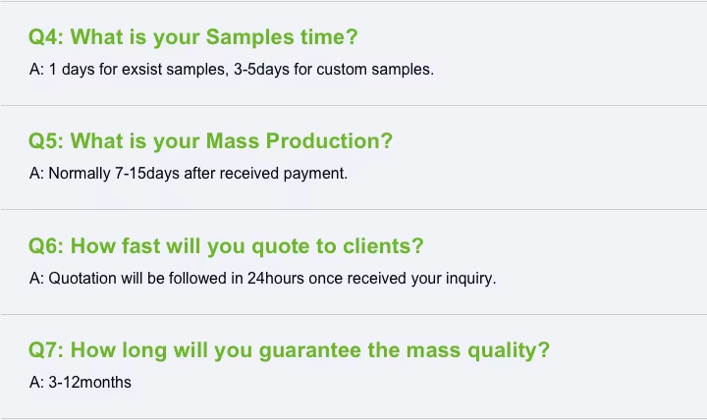Click the answer about exsist and custom samples

(231, 70)
